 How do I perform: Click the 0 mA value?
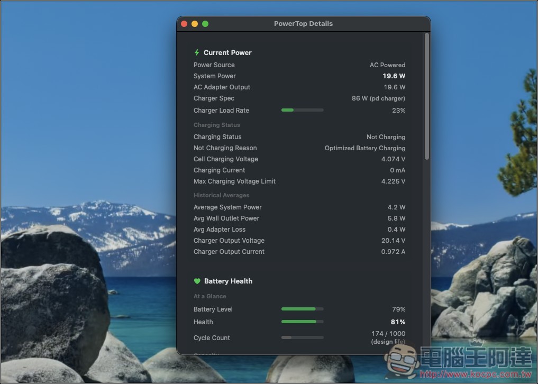pyautogui.click(x=398, y=170)
